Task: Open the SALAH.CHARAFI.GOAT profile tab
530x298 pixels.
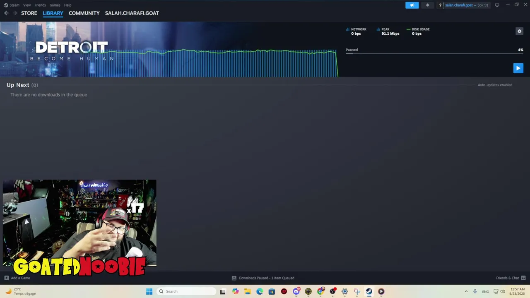Action: coord(132,13)
